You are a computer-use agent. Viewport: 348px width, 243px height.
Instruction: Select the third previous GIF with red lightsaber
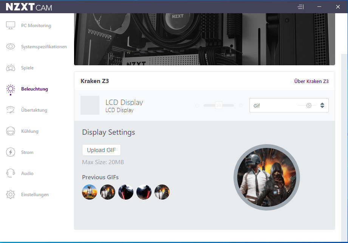pos(126,192)
